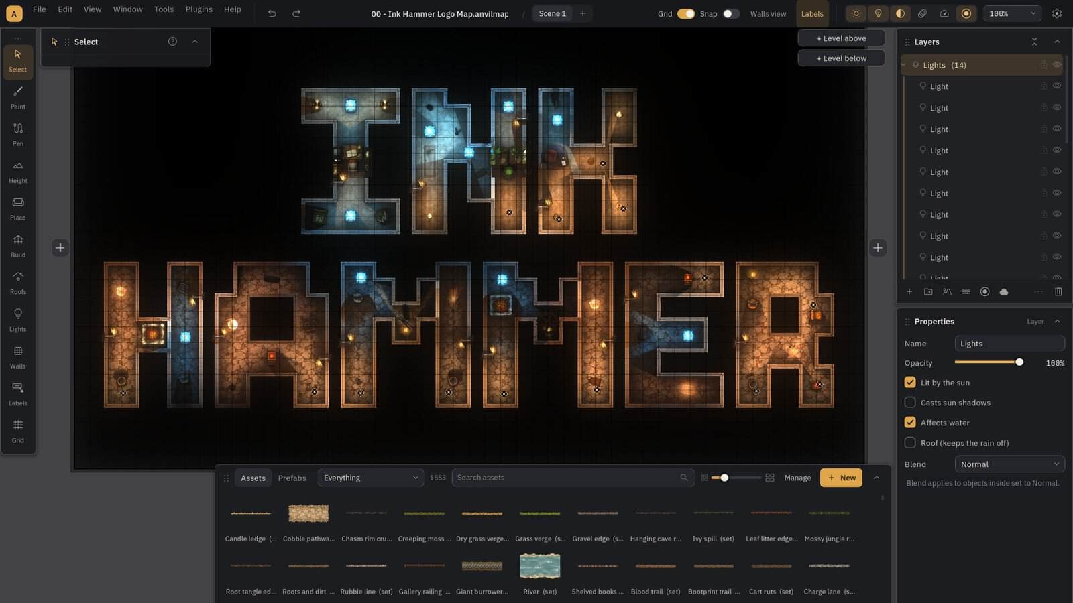
Task: Select the Walls tool
Action: (x=18, y=357)
